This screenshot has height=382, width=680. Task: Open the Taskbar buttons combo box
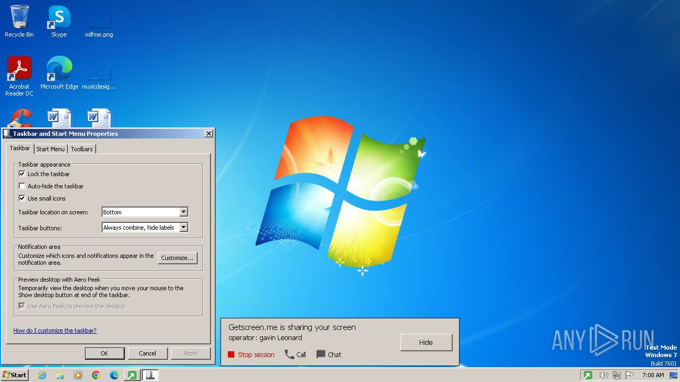144,228
